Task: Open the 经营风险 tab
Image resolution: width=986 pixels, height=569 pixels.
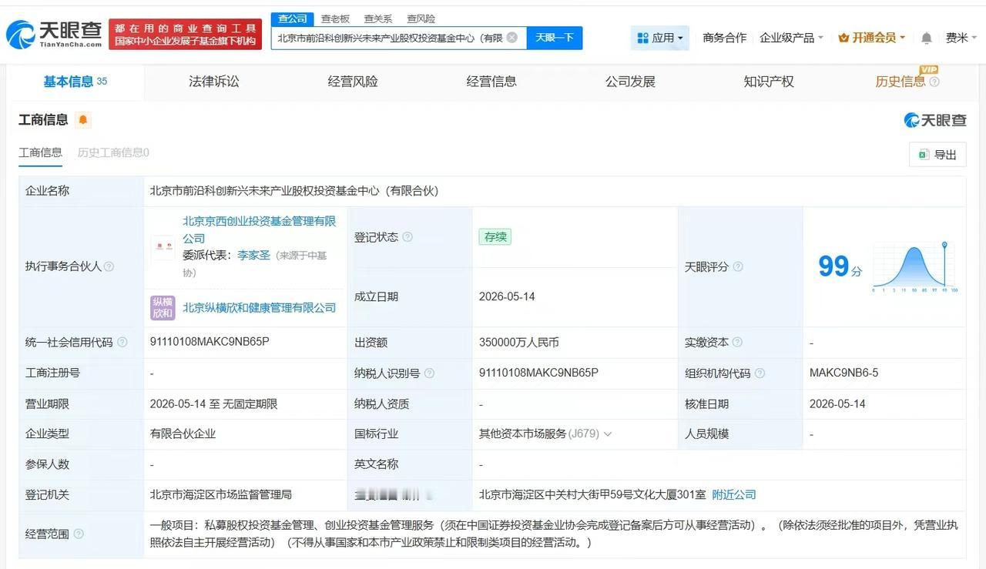Action: (x=353, y=82)
